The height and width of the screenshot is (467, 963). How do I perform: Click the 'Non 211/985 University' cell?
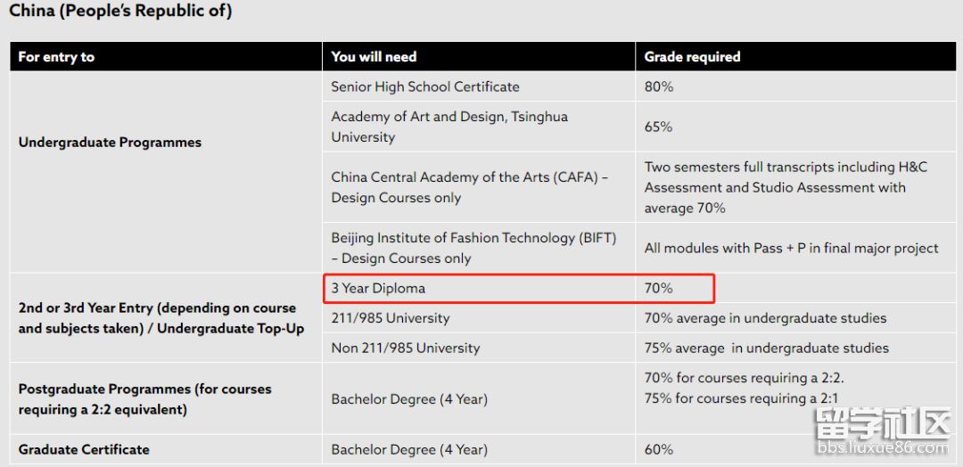pyautogui.click(x=405, y=348)
